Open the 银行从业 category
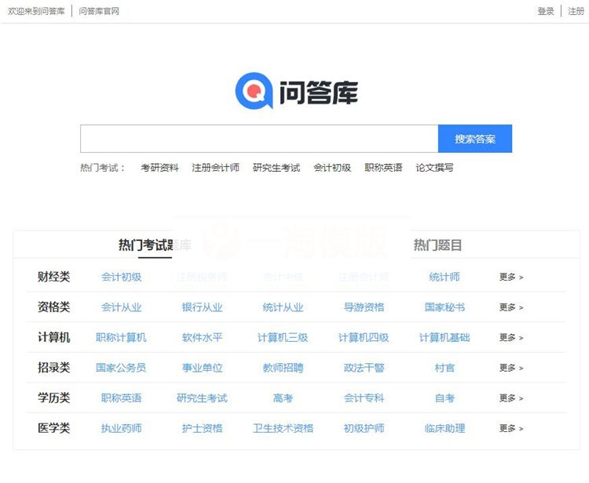This screenshot has height=483, width=589. click(x=202, y=307)
